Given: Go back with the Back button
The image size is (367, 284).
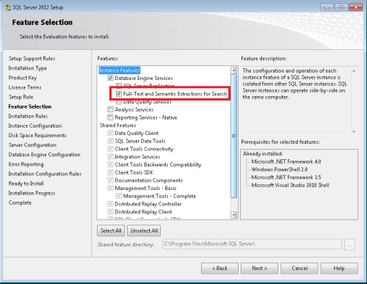Looking at the screenshot, I should 219,269.
